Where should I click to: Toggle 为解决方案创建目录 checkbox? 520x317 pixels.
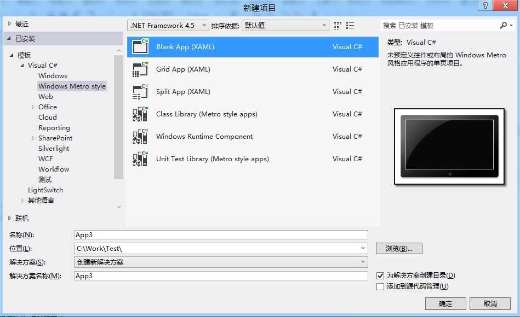(380, 275)
